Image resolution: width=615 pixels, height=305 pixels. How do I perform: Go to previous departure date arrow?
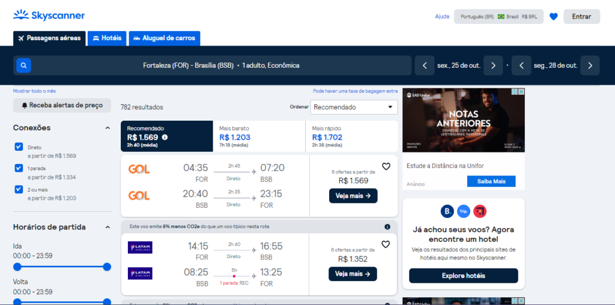(425, 65)
